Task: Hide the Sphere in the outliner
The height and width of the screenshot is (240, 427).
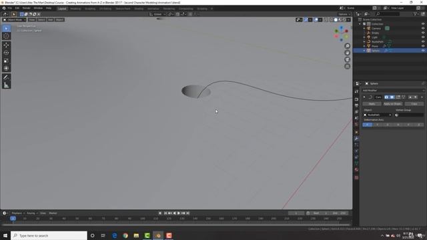Action: coord(423,51)
